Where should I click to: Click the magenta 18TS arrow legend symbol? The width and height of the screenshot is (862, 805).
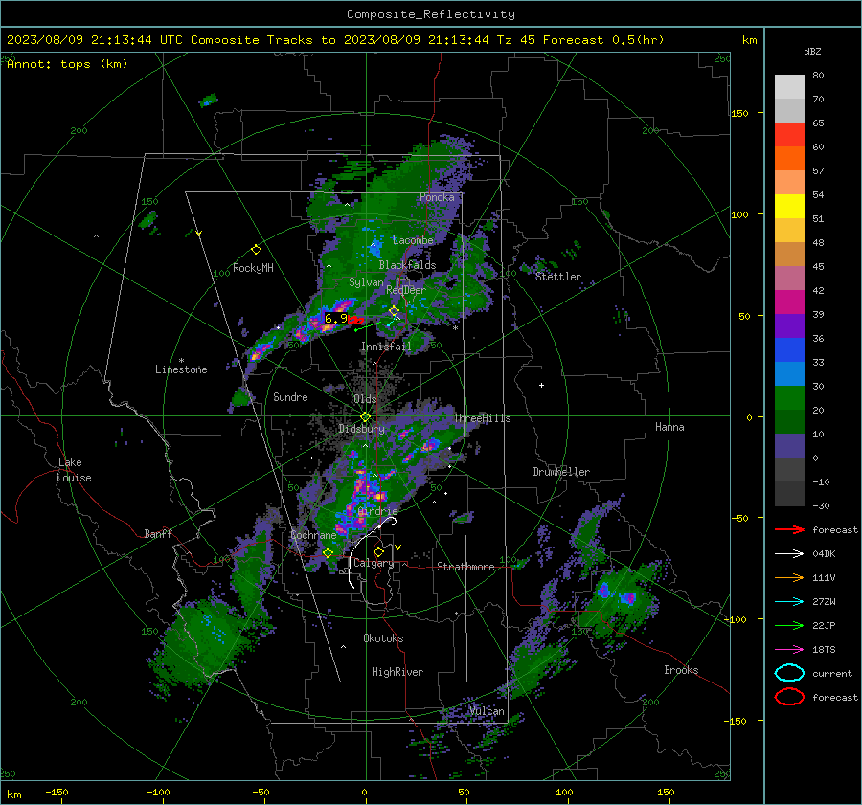pos(789,650)
